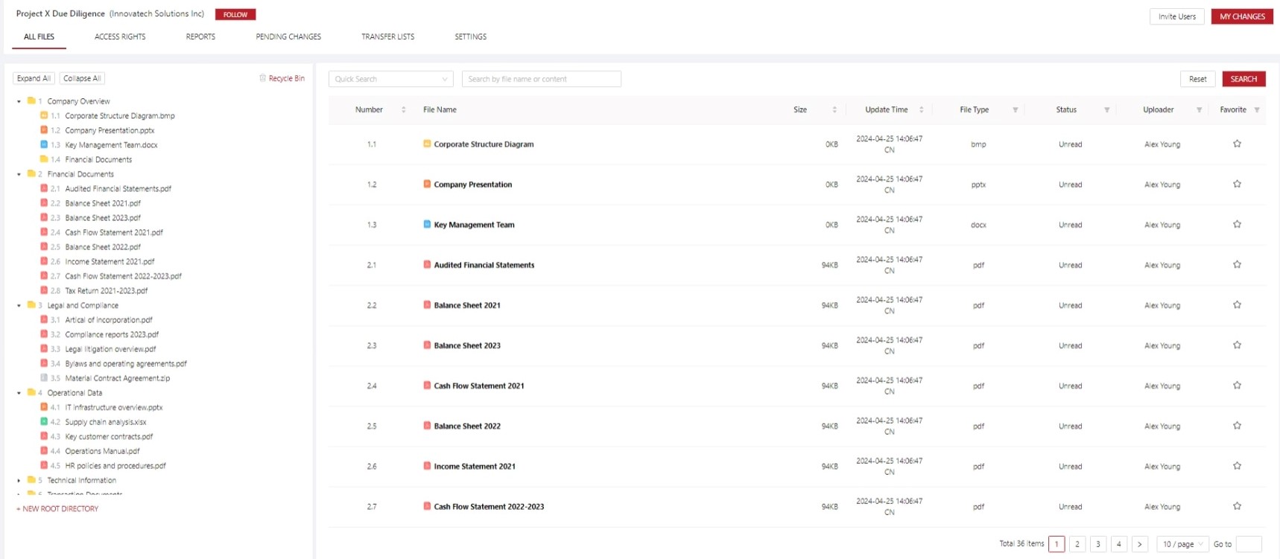
Task: Toggle favorite star for Income Statement 2021
Action: point(1237,466)
